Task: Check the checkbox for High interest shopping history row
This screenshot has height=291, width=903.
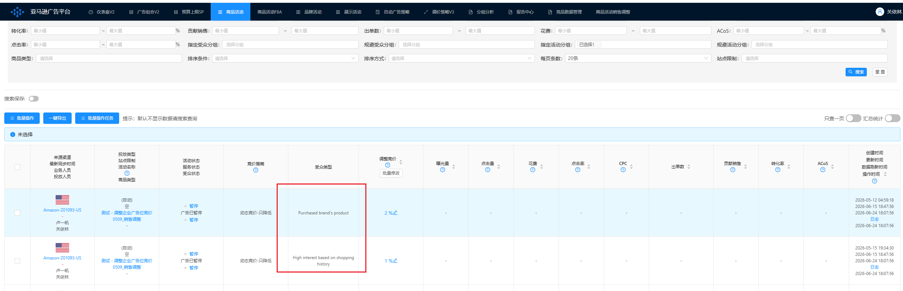Action: (x=17, y=261)
